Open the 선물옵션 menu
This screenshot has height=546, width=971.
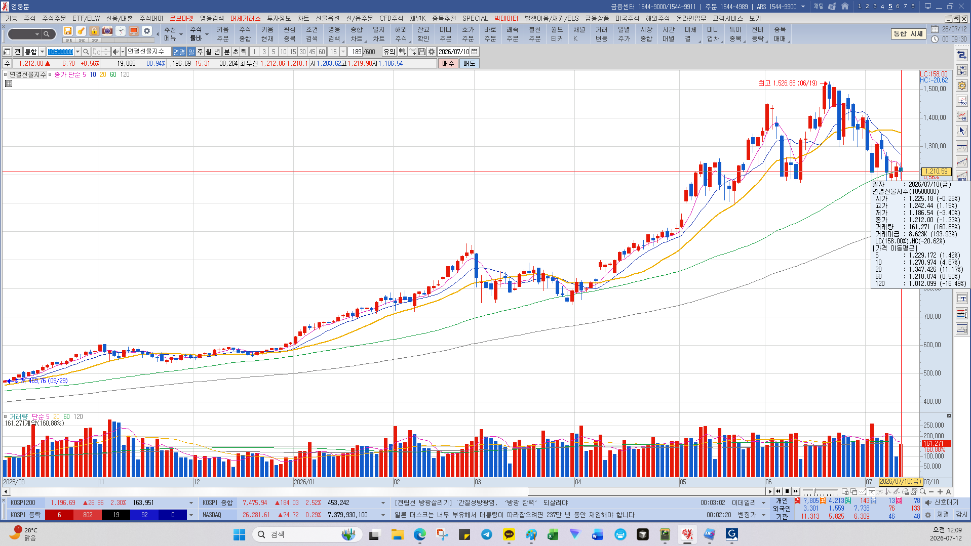tap(327, 18)
